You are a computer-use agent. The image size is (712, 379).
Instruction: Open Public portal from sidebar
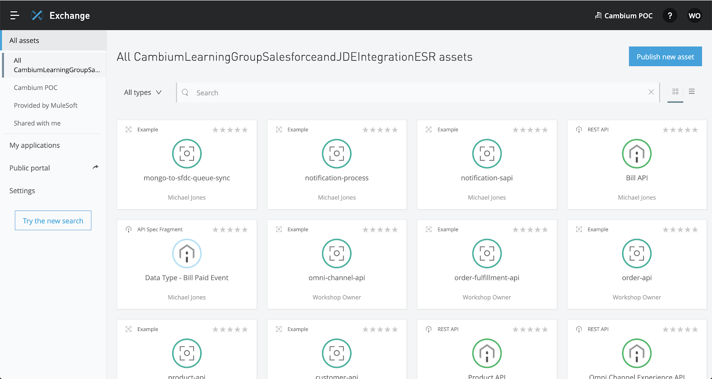pyautogui.click(x=30, y=168)
